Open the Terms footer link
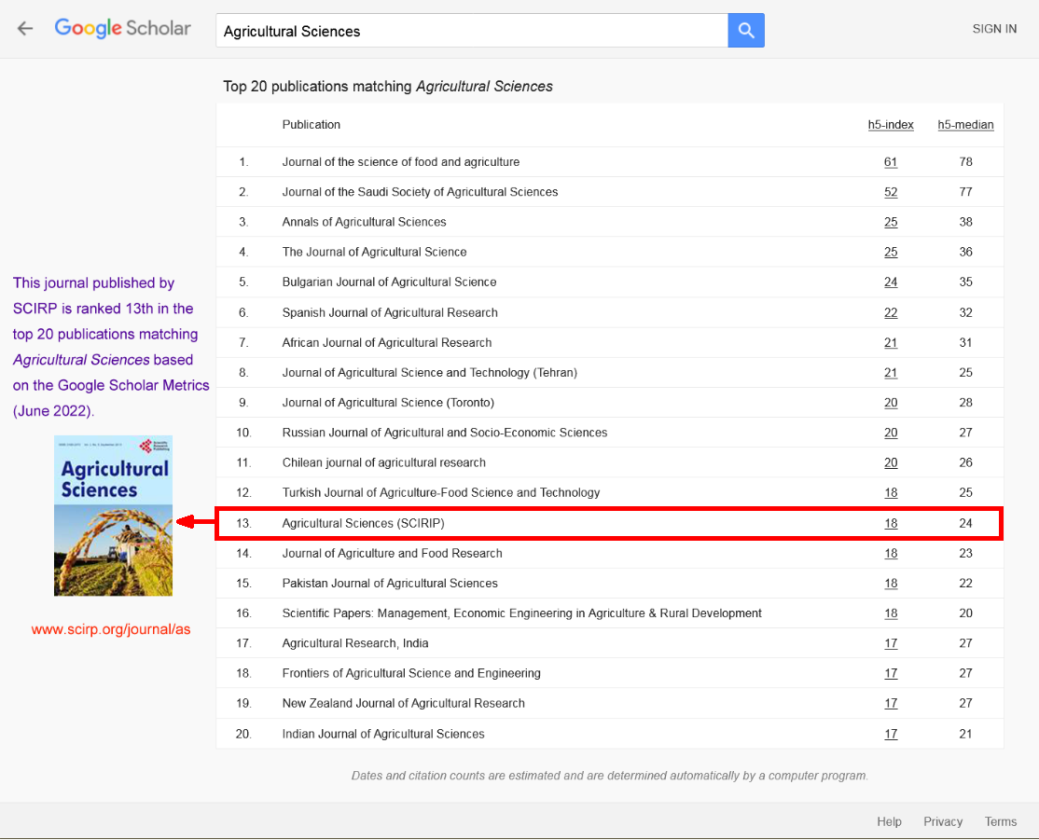1039x840 pixels. [x=1000, y=821]
